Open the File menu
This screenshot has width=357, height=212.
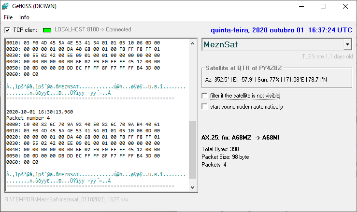pos(8,17)
